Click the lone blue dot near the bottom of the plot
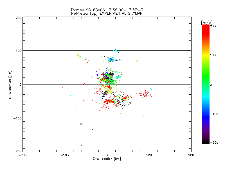The height and width of the screenshot is (169, 225). [82, 145]
